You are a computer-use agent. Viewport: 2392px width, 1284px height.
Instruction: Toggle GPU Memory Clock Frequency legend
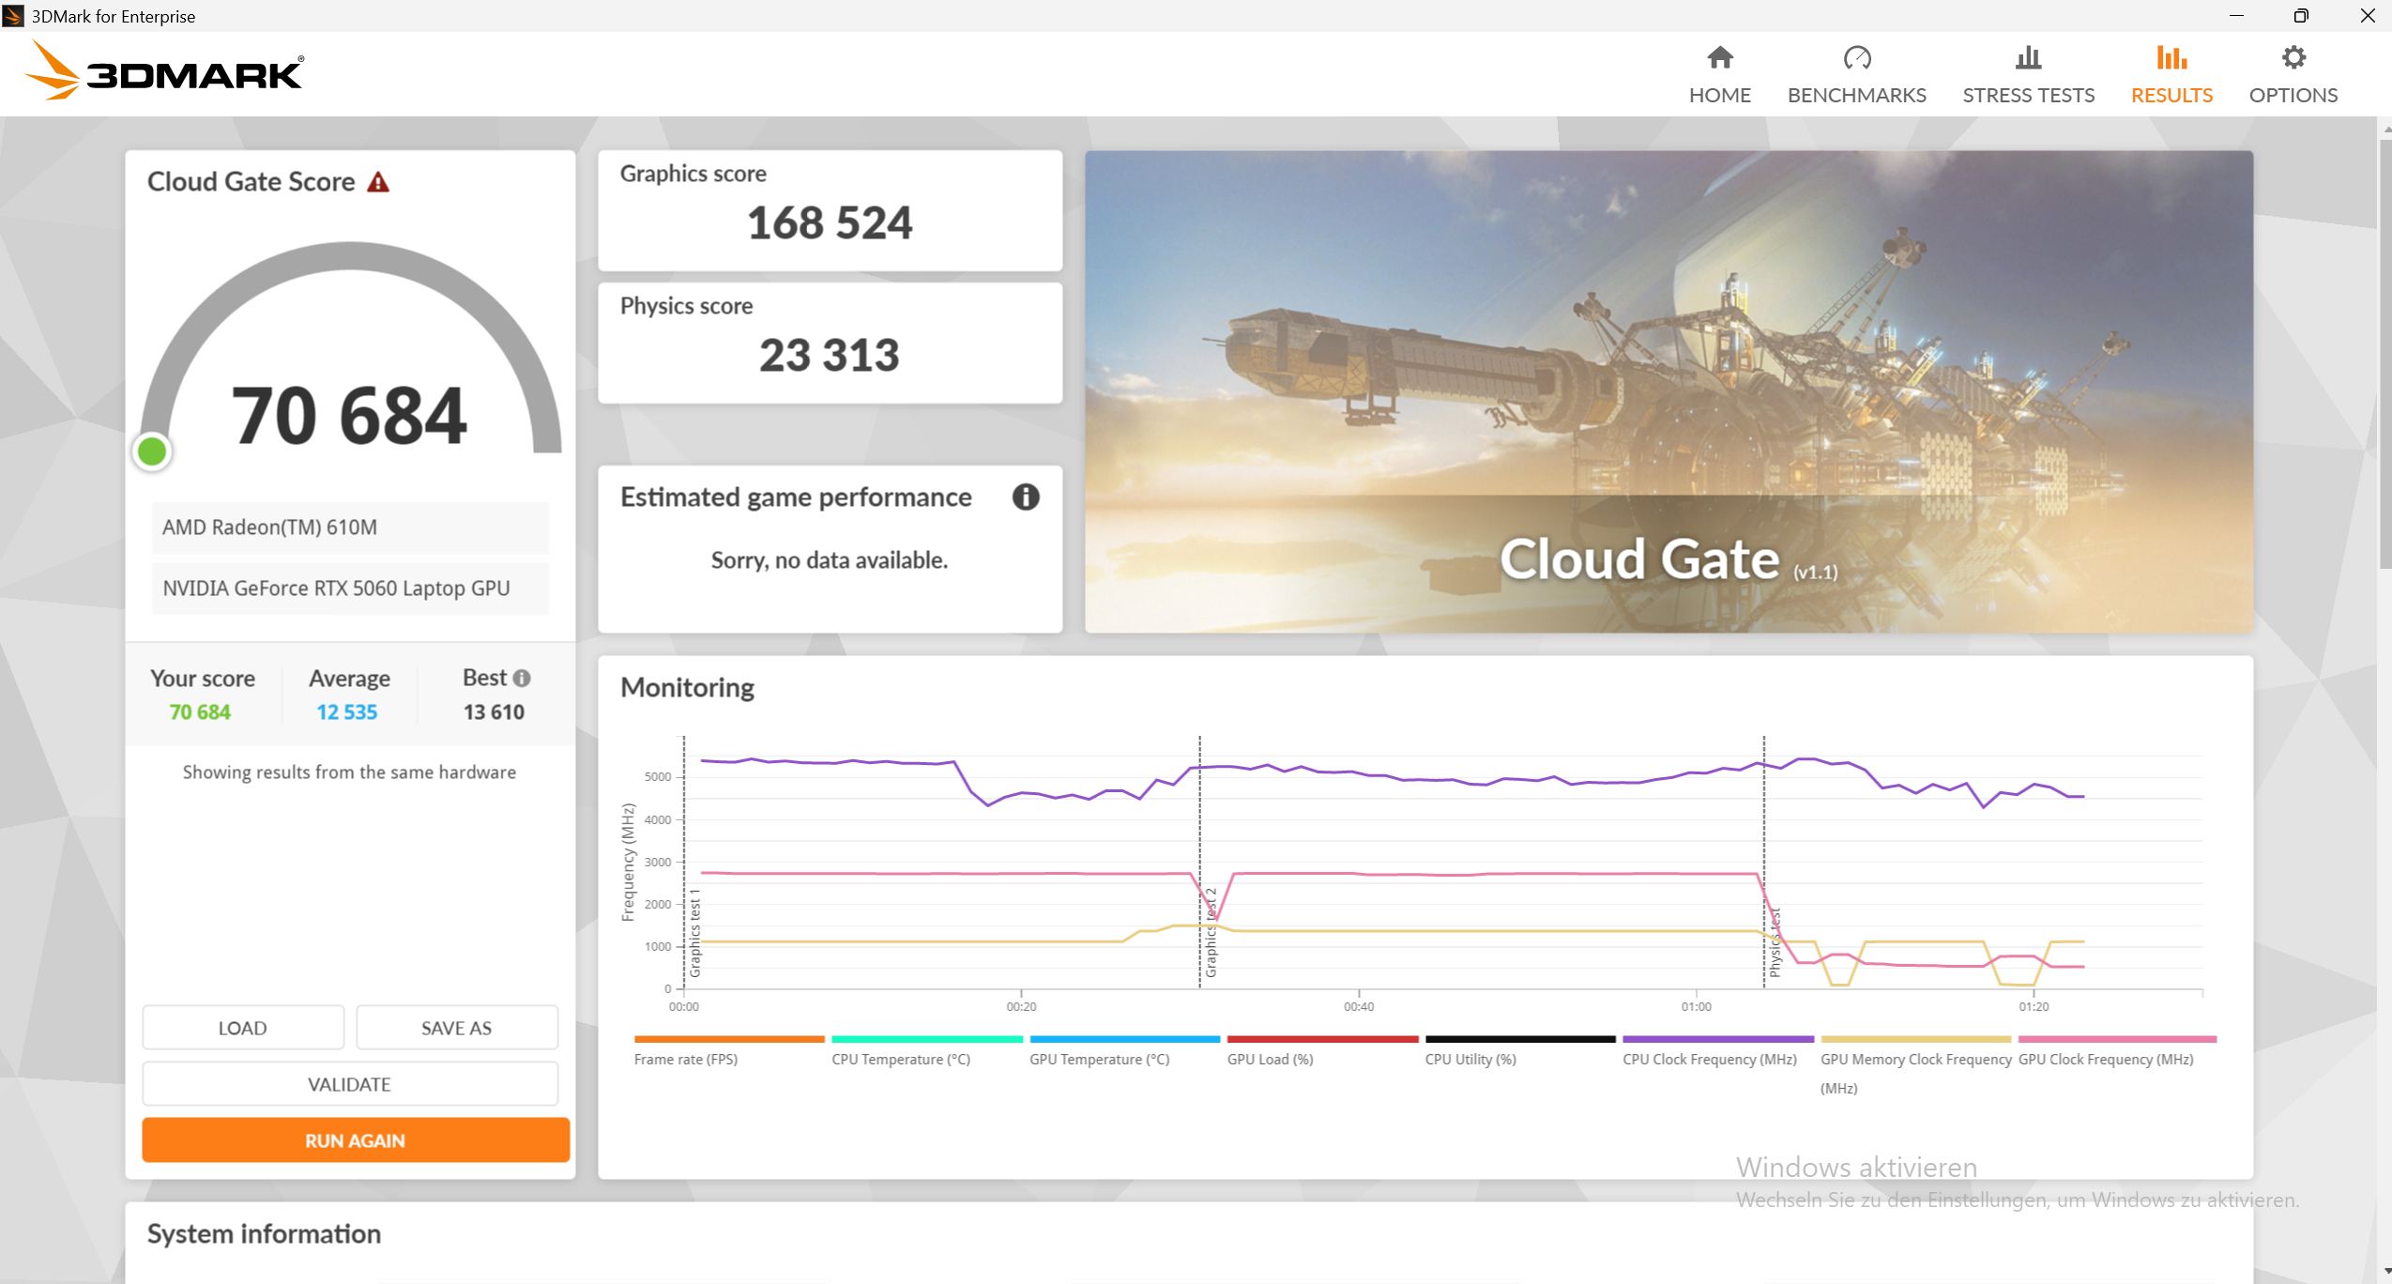[1915, 1059]
